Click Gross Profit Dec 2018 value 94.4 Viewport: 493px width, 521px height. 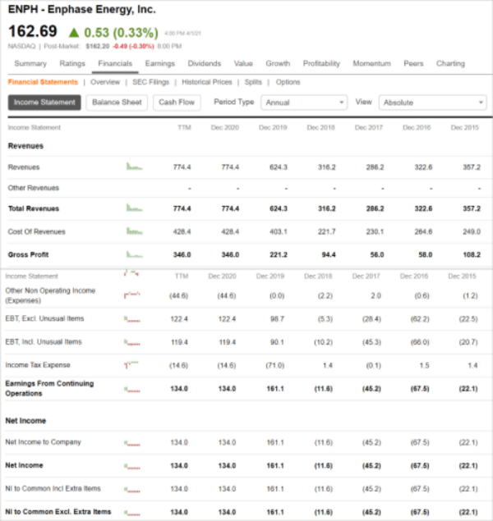(329, 255)
